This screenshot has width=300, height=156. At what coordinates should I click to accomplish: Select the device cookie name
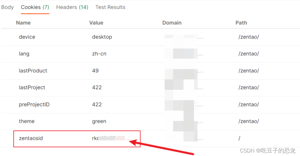point(27,37)
